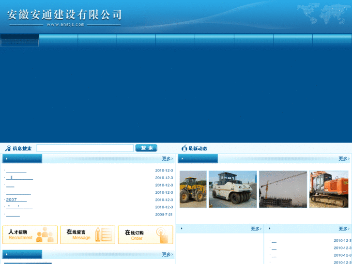Click 更多 above the dated news list

click(x=167, y=158)
